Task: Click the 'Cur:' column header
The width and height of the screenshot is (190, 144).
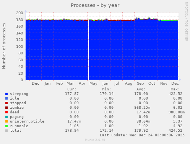Action: (72, 89)
